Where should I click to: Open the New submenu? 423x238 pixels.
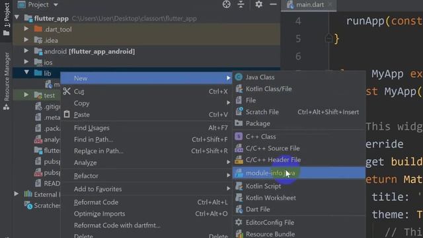[x=146, y=78]
